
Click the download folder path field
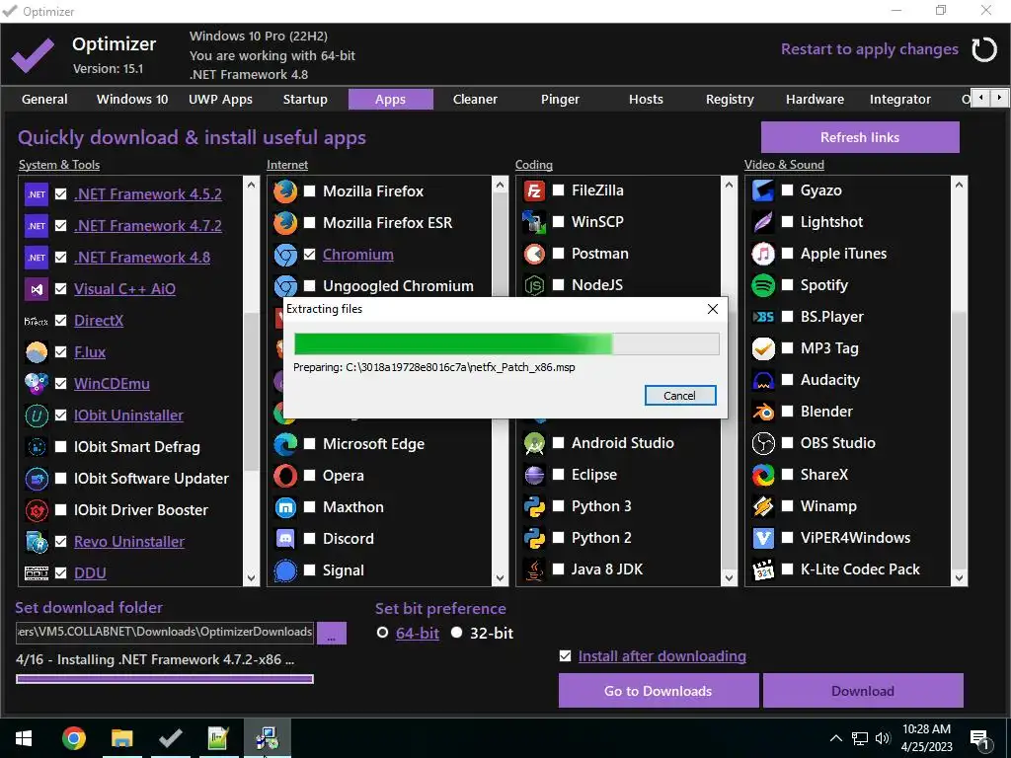click(165, 632)
